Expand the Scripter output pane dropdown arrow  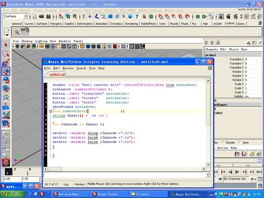(208, 175)
